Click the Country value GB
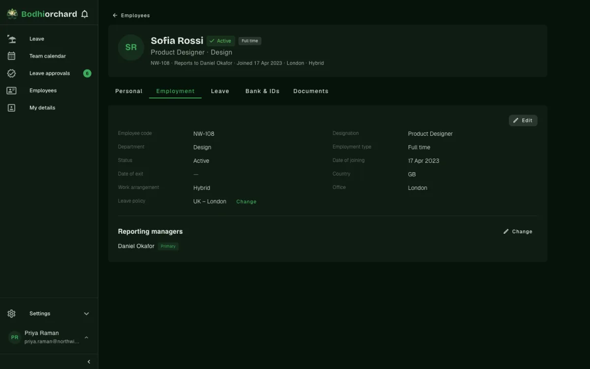590x369 pixels. click(x=412, y=174)
